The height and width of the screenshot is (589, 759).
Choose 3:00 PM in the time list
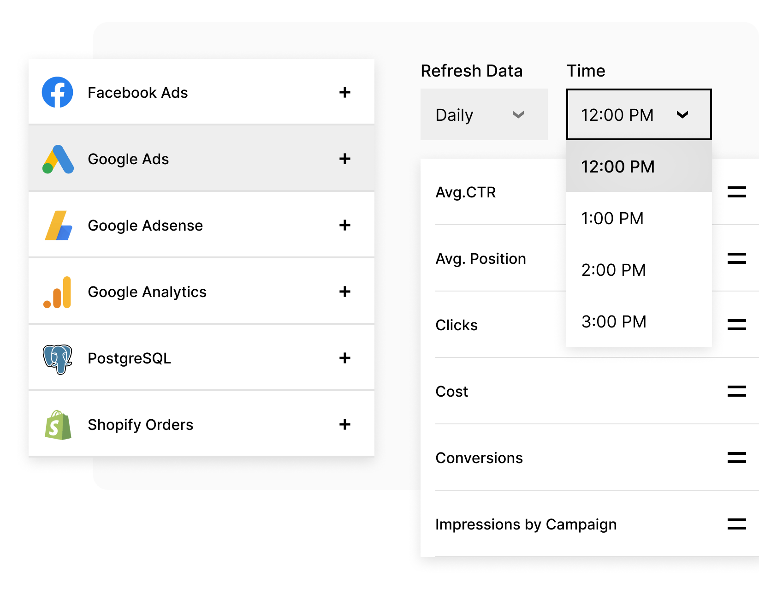pos(639,321)
